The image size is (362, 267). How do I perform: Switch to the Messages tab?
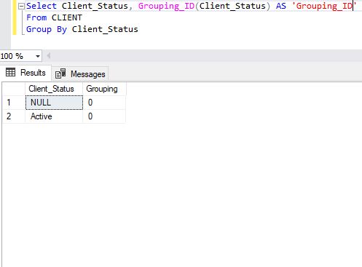click(80, 73)
